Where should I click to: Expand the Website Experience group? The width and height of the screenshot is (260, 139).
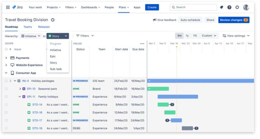(x=6, y=65)
